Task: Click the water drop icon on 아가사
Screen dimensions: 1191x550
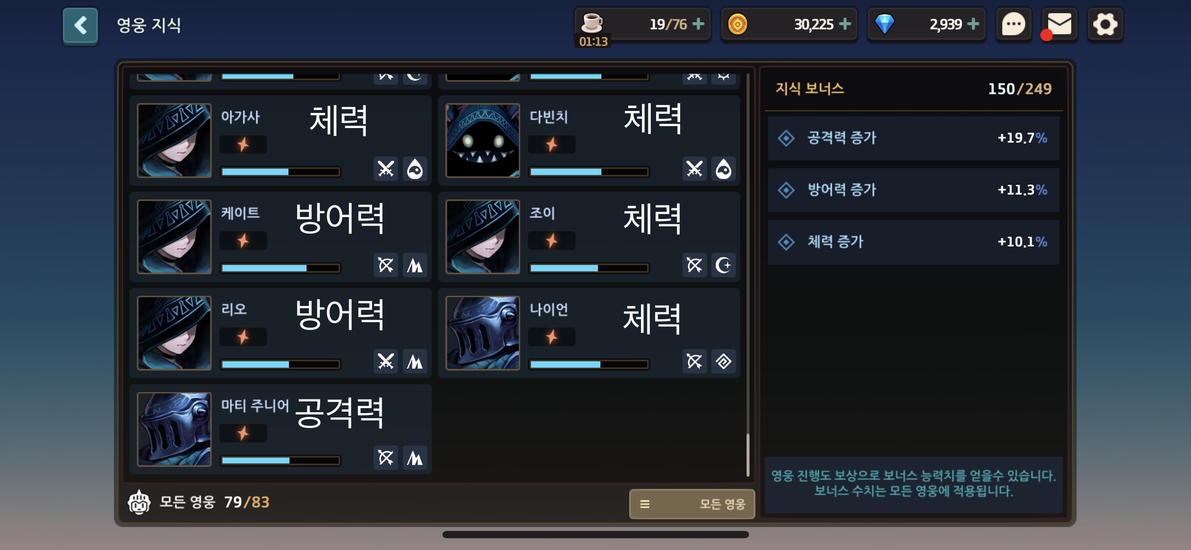Action: pos(415,169)
